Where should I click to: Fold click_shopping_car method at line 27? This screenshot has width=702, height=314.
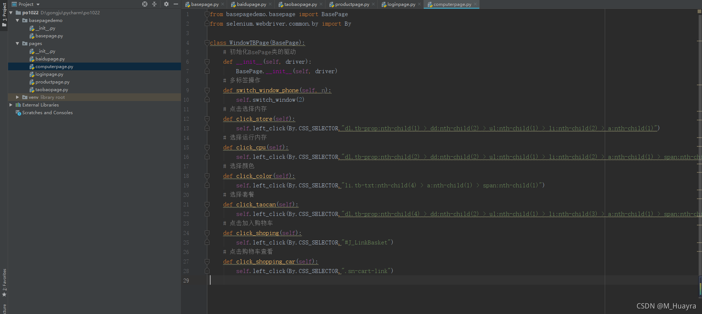point(207,261)
